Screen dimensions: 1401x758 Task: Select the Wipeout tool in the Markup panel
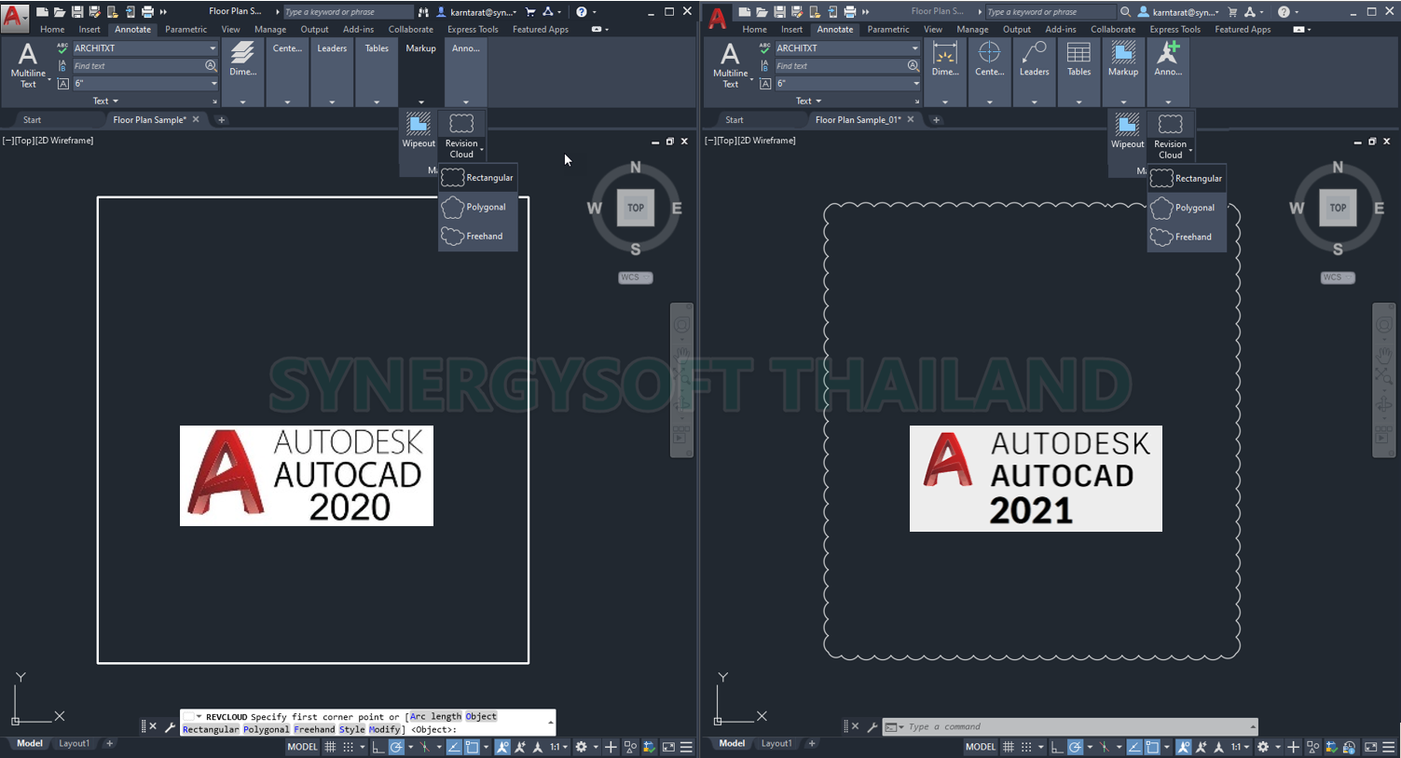[419, 130]
